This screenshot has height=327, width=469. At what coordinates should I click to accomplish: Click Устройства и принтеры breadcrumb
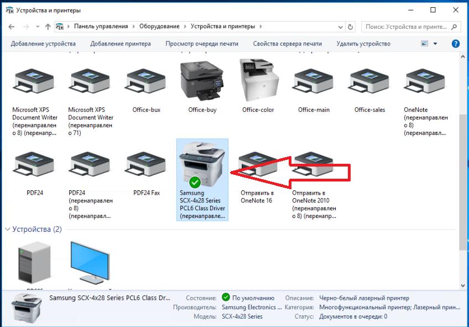pyautogui.click(x=223, y=27)
